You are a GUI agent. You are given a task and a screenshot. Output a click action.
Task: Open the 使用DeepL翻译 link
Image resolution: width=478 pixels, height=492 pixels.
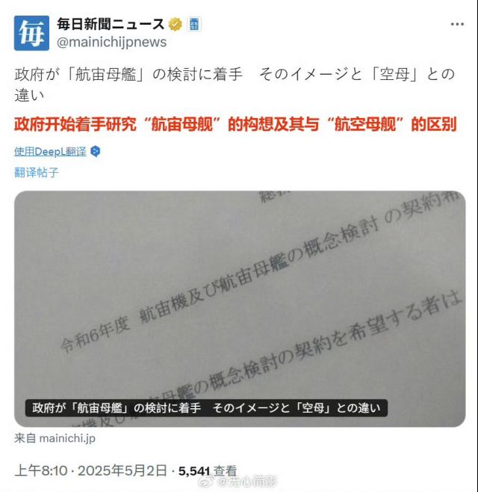coord(50,152)
